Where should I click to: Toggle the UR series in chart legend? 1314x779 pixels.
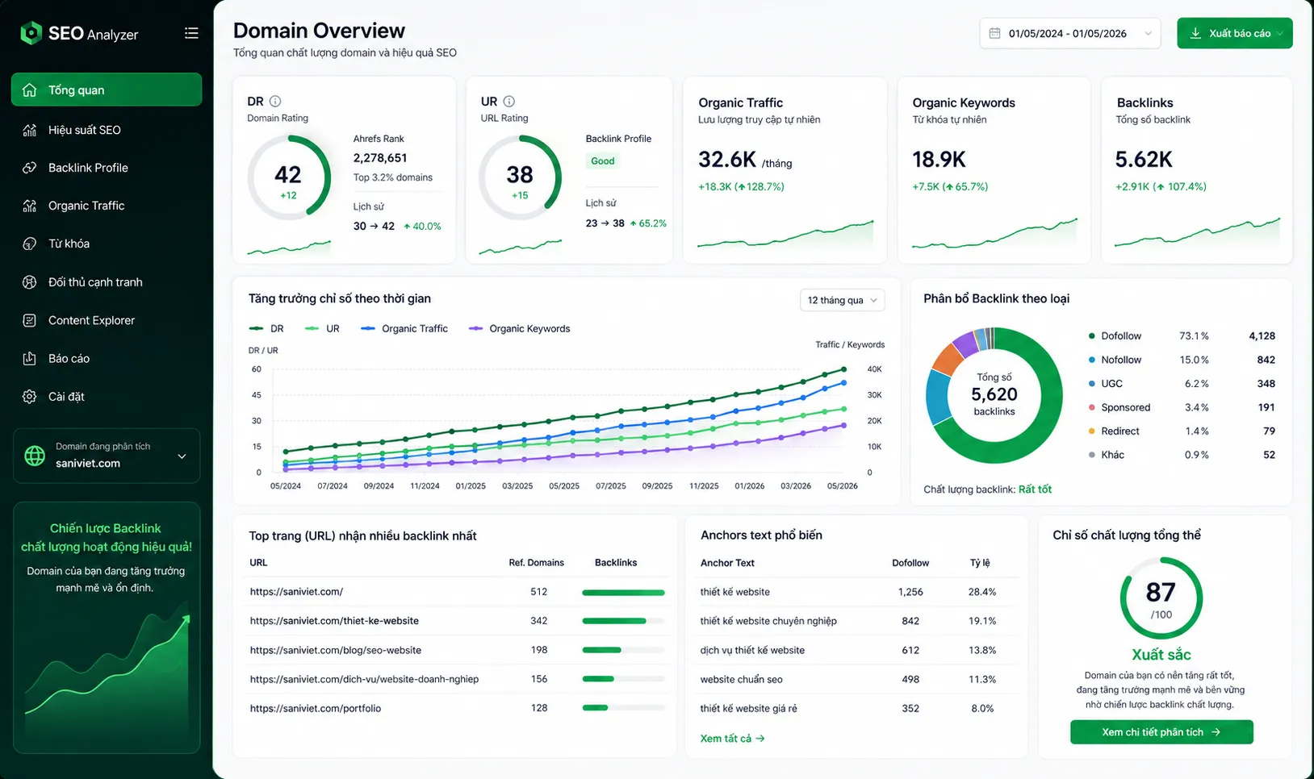[322, 328]
